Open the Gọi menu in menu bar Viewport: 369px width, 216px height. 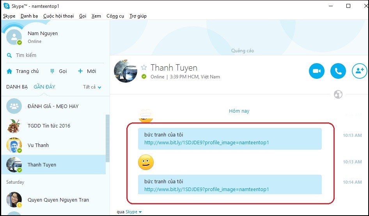83,16
